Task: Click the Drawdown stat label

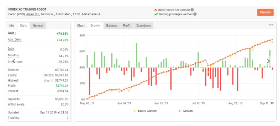Action: [15, 62]
